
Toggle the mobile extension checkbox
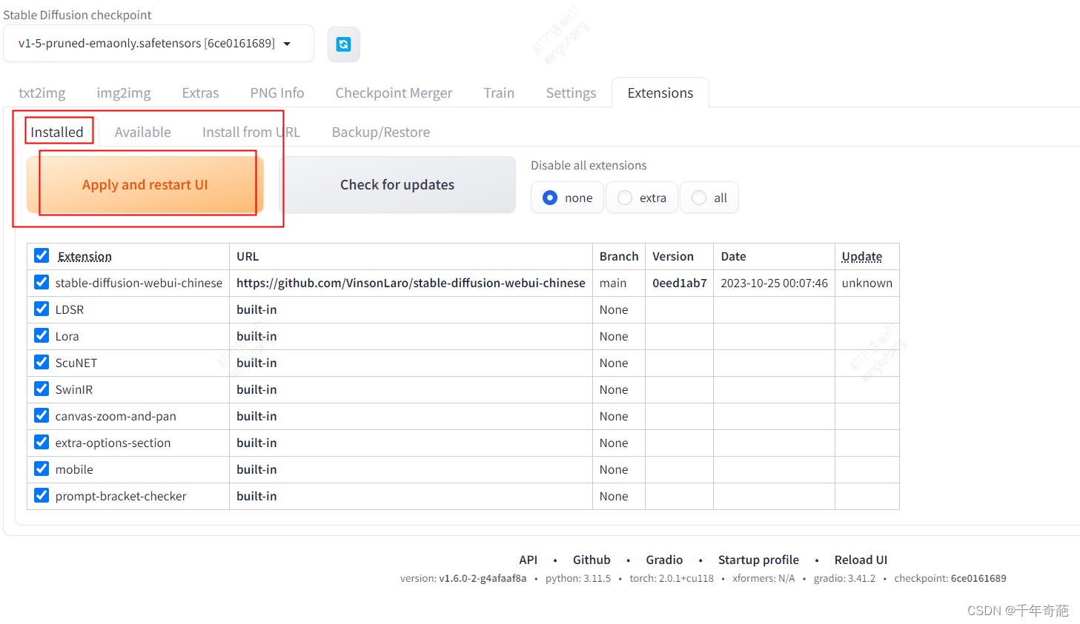(x=42, y=469)
